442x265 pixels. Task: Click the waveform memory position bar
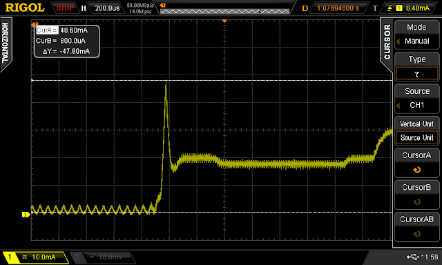pyautogui.click(x=224, y=11)
